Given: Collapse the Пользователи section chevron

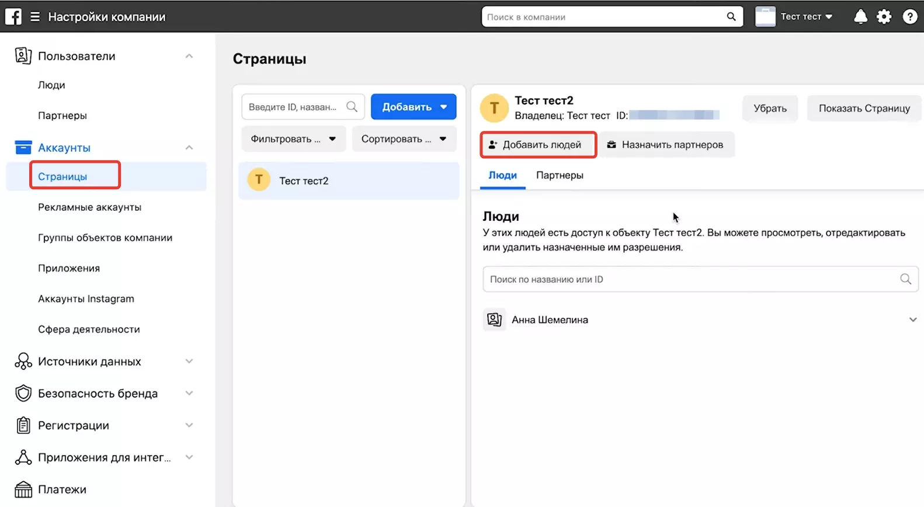Looking at the screenshot, I should tap(189, 56).
